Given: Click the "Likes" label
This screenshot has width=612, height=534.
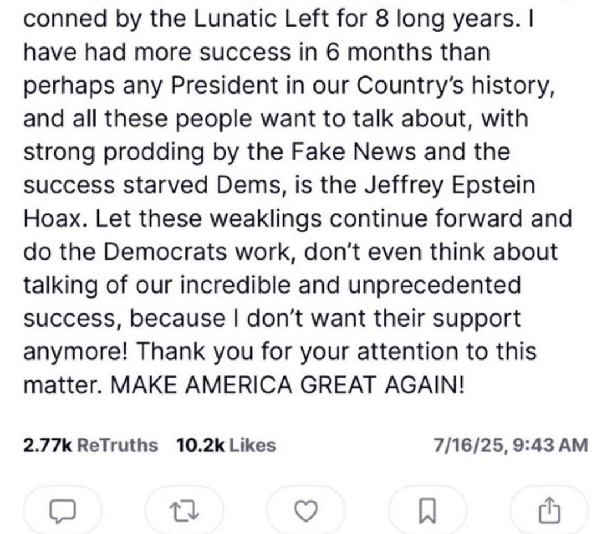Looking at the screenshot, I should (252, 445).
